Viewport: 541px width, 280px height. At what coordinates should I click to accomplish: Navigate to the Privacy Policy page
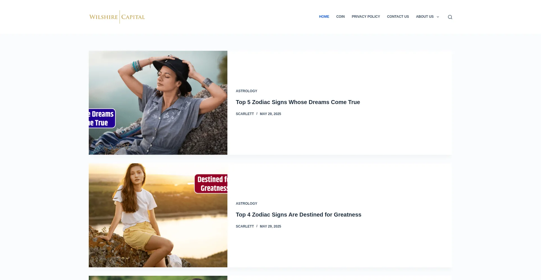pos(365,17)
